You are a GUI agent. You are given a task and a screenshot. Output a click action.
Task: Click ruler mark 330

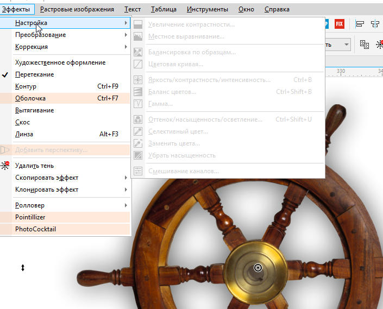click(x=341, y=71)
